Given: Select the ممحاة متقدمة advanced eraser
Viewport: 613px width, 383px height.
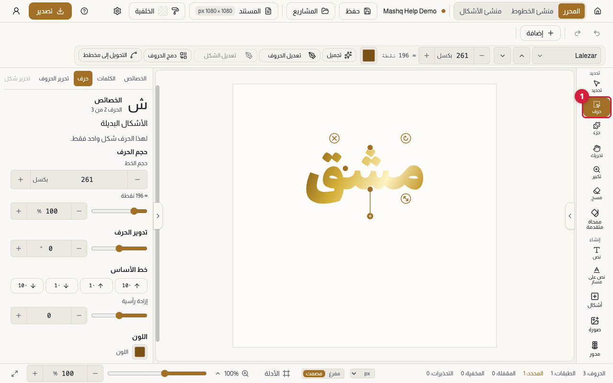Looking at the screenshot, I should (595, 219).
